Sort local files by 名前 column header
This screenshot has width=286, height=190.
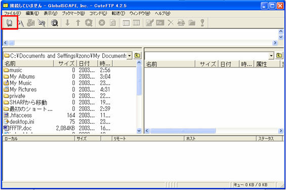tap(28, 63)
